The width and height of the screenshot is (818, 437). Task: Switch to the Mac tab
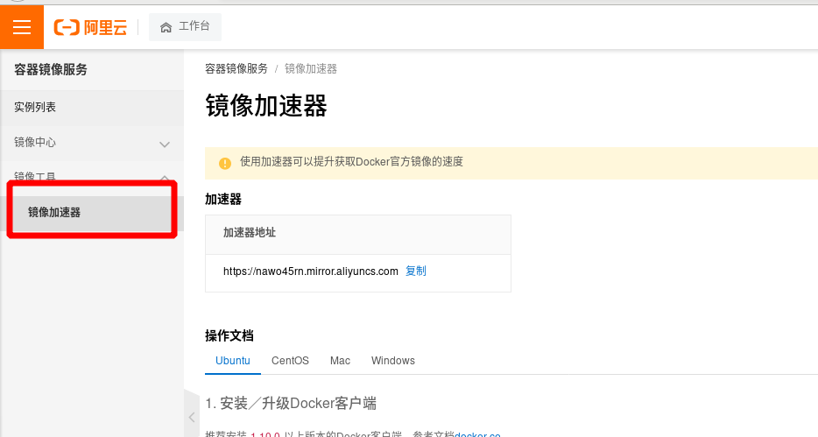tap(340, 361)
